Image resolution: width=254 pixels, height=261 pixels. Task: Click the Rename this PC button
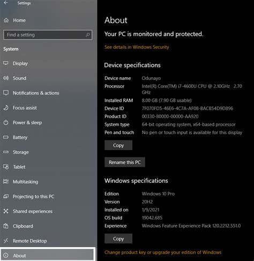point(125,162)
